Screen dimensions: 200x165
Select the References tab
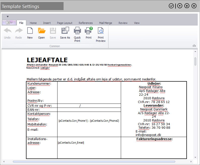point(86,23)
